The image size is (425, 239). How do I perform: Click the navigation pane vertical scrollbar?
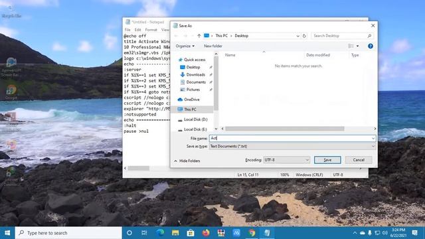pyautogui.click(x=216, y=84)
